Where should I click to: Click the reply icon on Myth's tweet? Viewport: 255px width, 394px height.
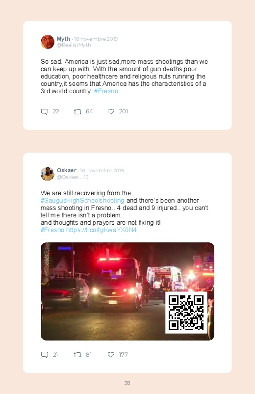(45, 111)
